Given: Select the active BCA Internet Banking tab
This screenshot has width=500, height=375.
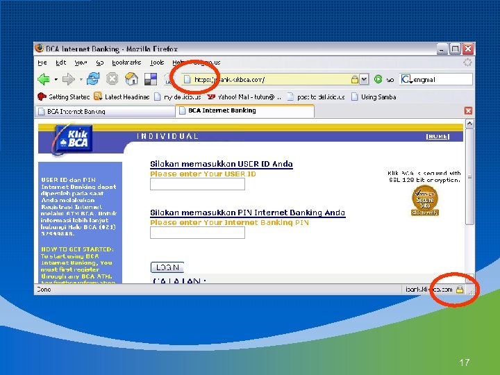Looking at the screenshot, I should point(245,110).
